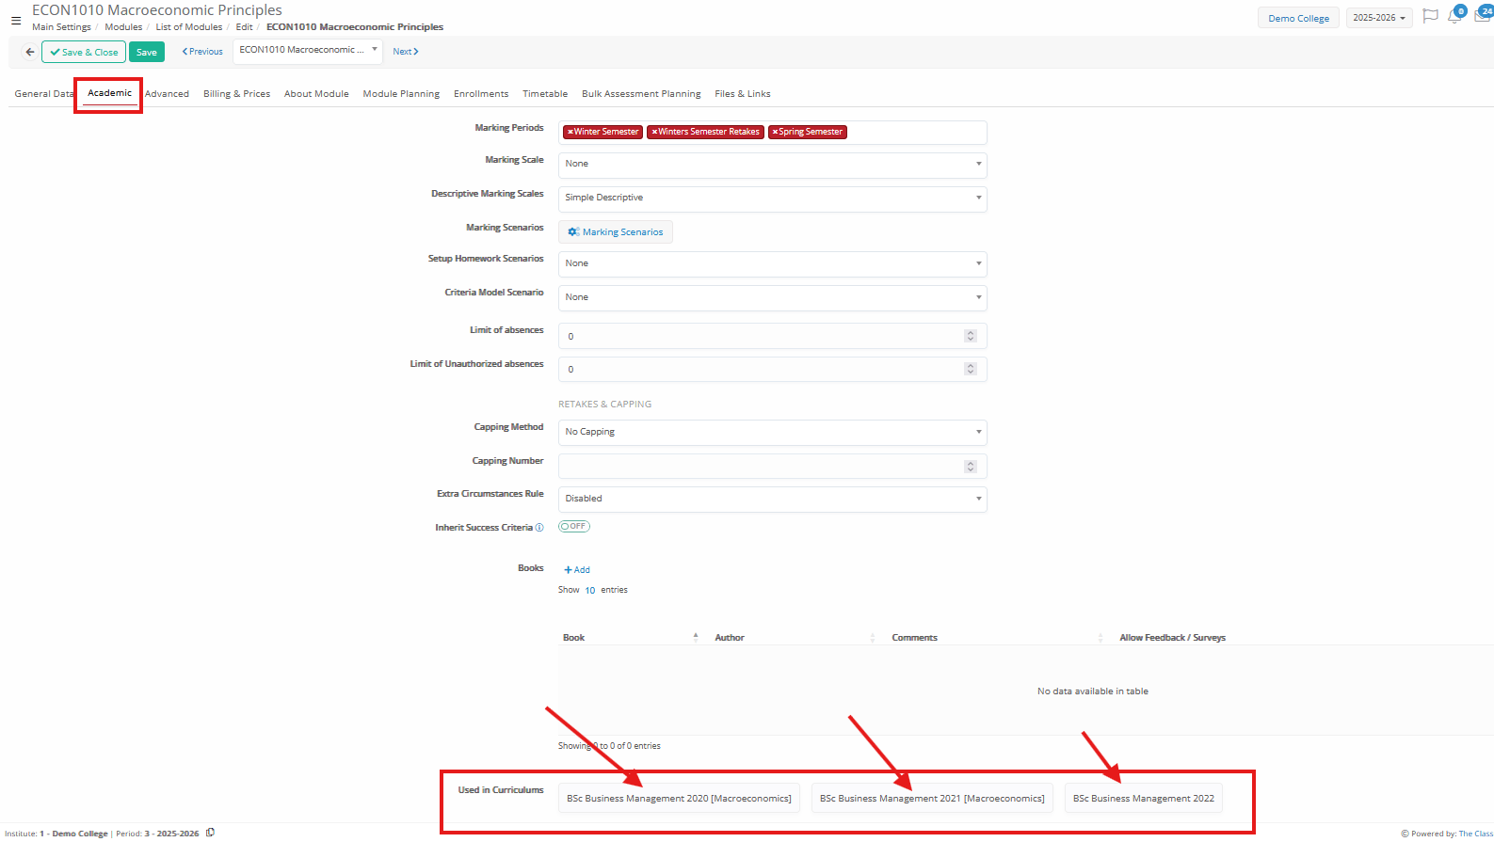Expand the Marking Scale dropdown
Image resolution: width=1494 pixels, height=842 pixels.
click(x=772, y=164)
